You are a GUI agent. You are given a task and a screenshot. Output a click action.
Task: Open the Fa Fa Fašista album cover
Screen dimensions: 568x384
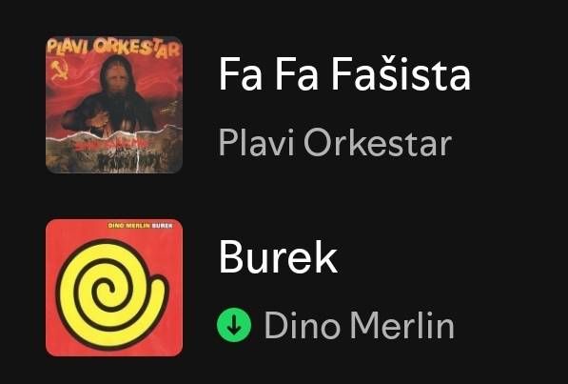pos(114,105)
